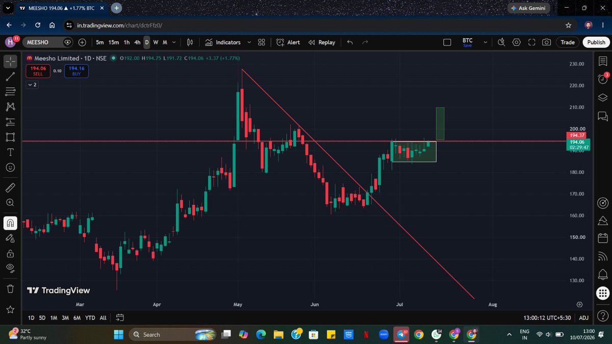
Task: Click the undo arrow
Action: 350,42
